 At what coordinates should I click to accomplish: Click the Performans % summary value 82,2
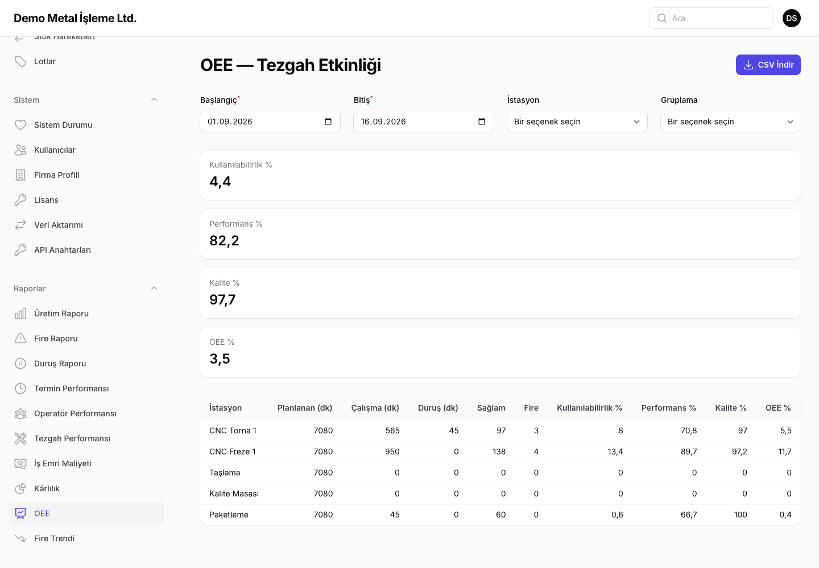(224, 241)
